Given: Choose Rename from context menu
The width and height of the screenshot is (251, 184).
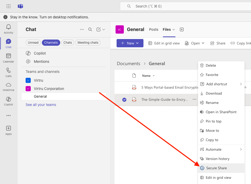Looking at the screenshot, I should click(221, 103).
